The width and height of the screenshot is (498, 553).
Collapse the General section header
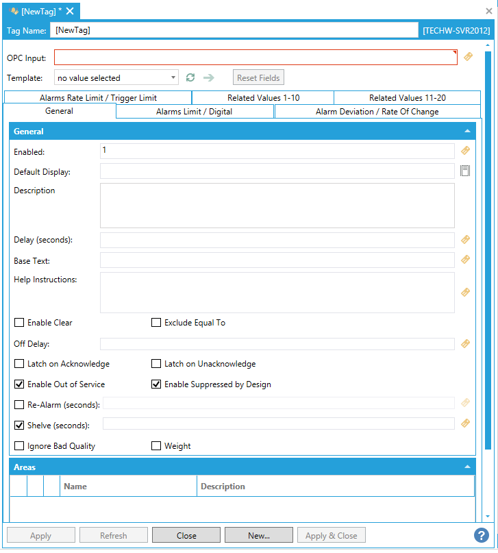point(467,131)
